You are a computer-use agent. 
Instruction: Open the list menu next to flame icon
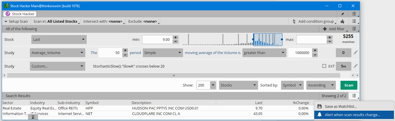[354, 21]
